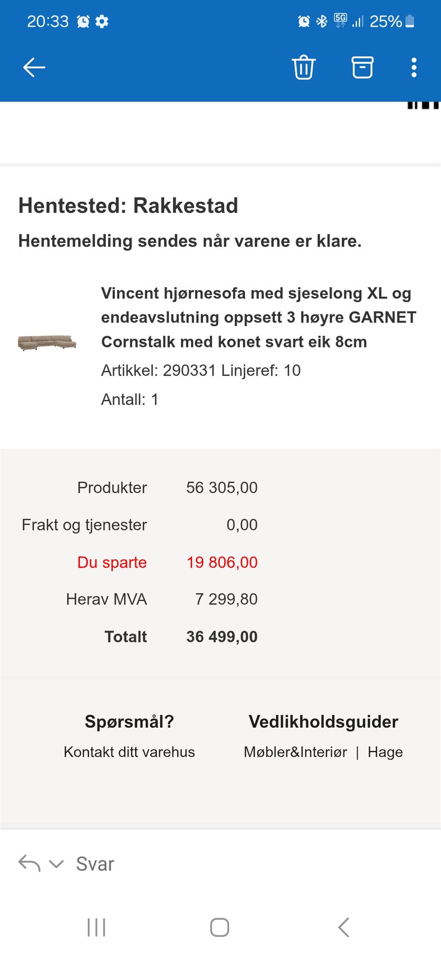Expand reply options chevron next to Svar
The height and width of the screenshot is (956, 441).
56,864
